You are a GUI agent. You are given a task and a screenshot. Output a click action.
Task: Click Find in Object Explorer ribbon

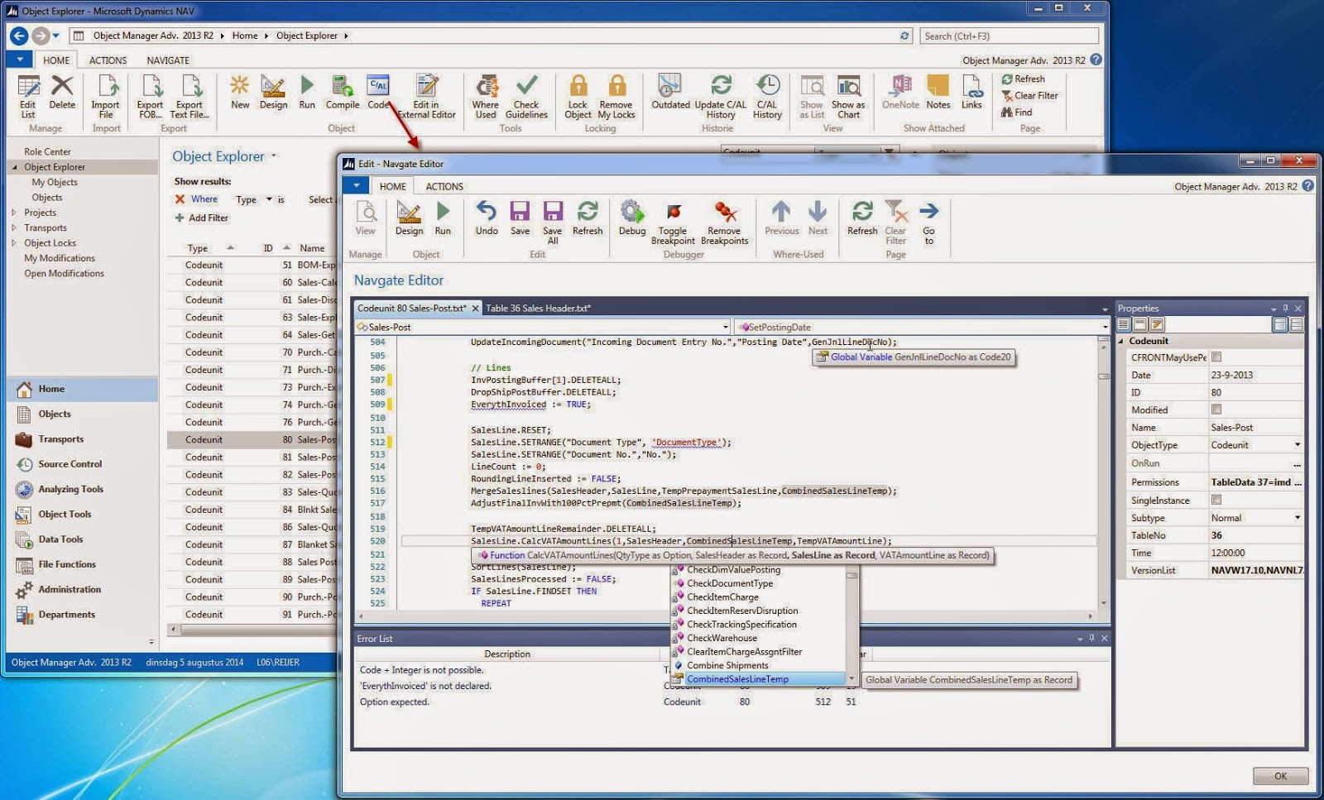coord(1017,113)
